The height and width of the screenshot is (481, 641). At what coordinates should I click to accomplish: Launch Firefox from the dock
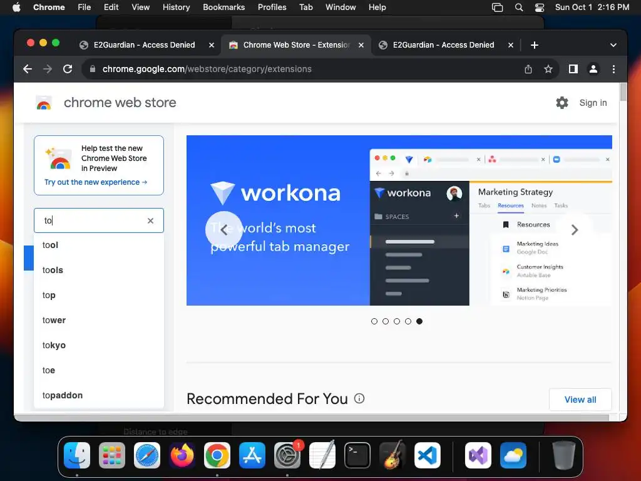(x=182, y=455)
